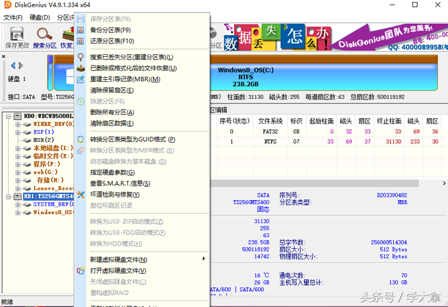
Task: Expand the 临时文件(E:) tree node
Action: tap(18, 156)
